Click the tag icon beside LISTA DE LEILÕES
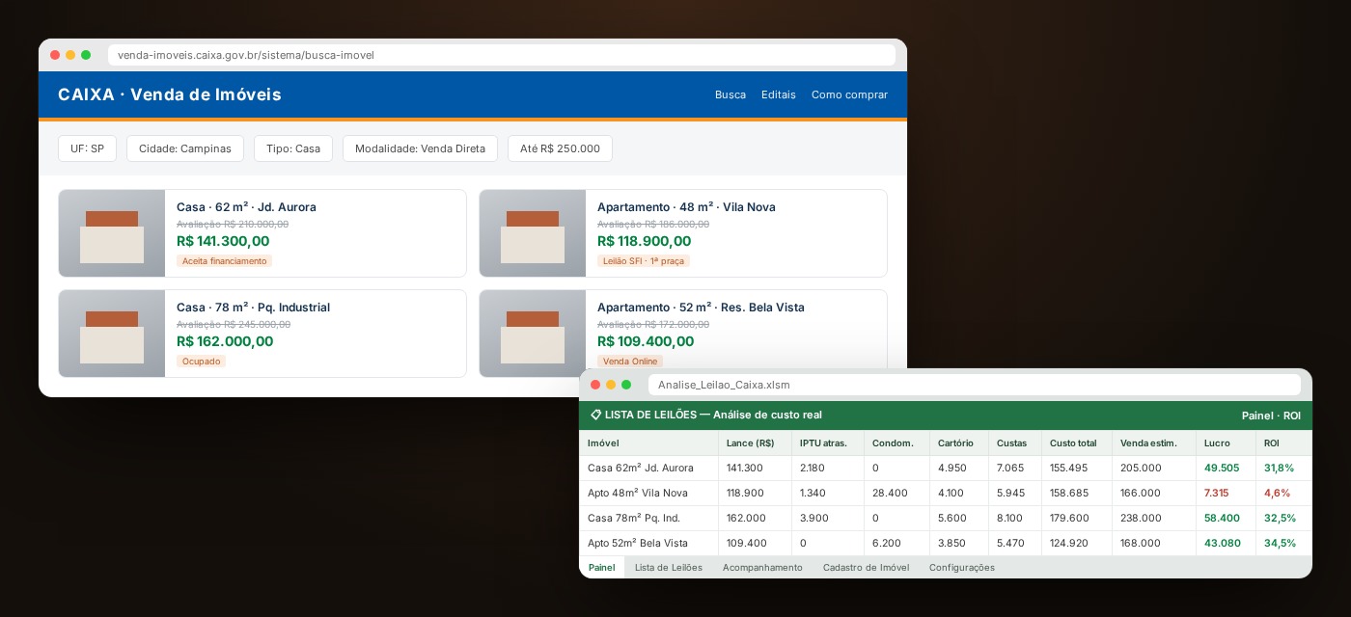The image size is (1351, 617). 595,415
